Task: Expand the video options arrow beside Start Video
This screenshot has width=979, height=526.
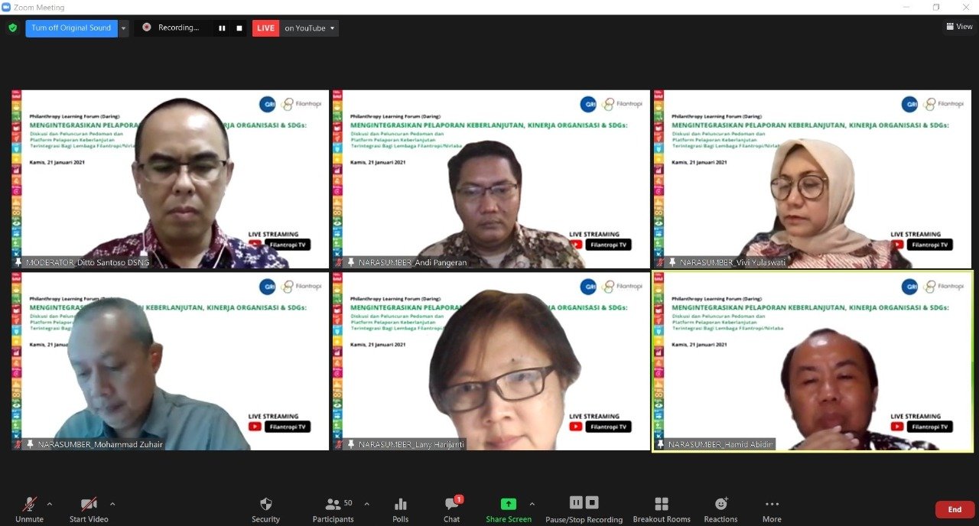Action: click(112, 504)
